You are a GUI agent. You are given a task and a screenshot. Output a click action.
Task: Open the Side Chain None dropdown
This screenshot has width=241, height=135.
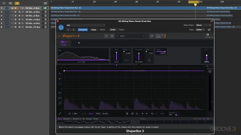pos(203,25)
